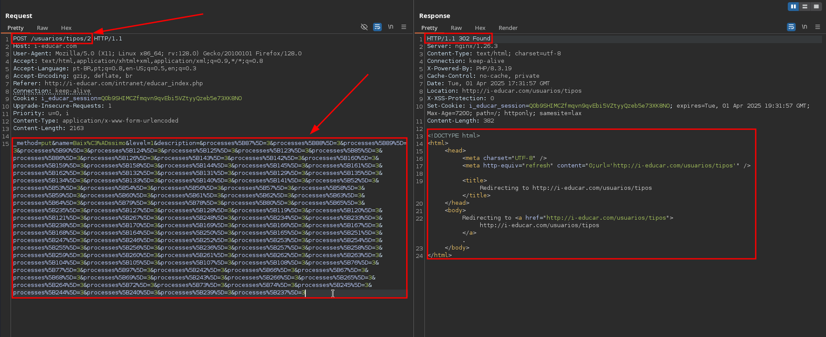Click the response 'Location:' header line

coord(504,91)
